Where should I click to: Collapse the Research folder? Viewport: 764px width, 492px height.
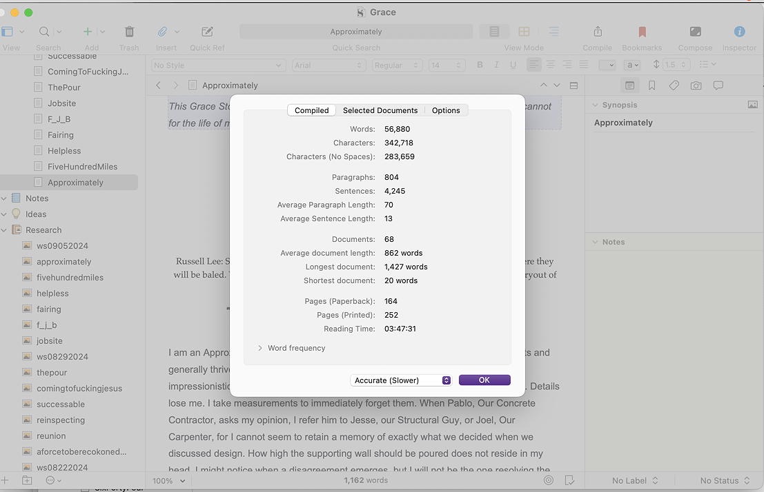[4, 230]
